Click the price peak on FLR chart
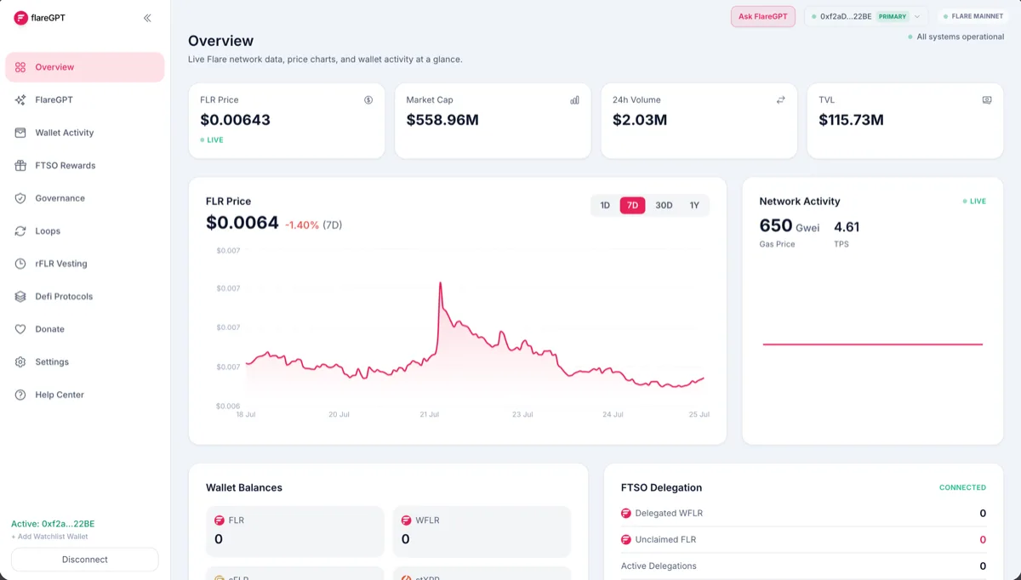The image size is (1021, 580). [440, 283]
